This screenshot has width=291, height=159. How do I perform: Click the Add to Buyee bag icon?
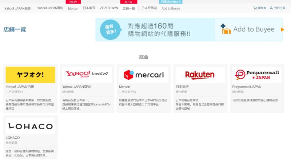pyautogui.click(x=226, y=29)
